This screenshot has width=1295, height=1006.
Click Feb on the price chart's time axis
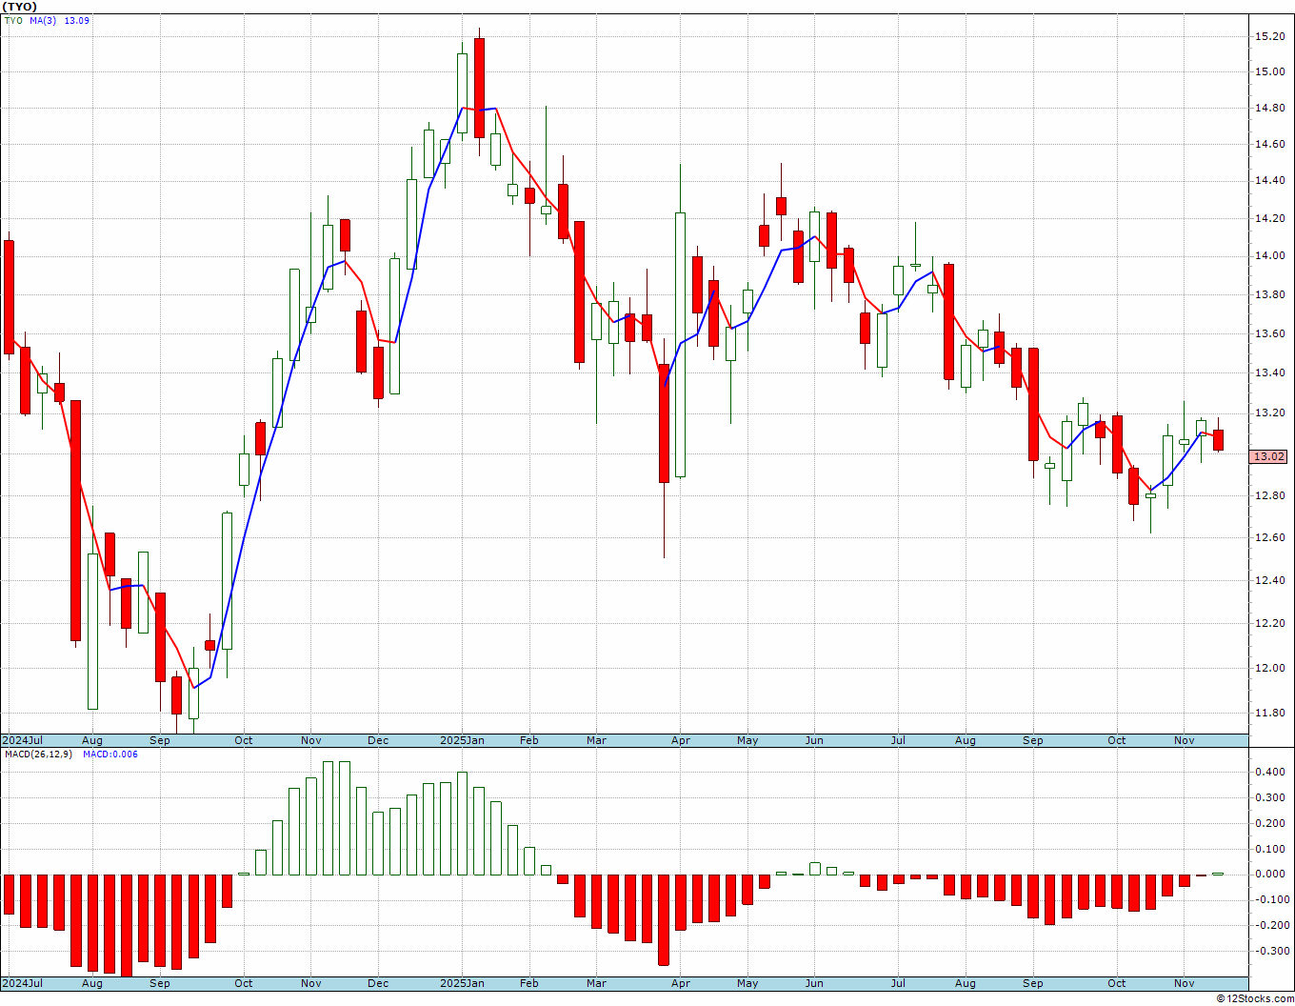click(528, 740)
